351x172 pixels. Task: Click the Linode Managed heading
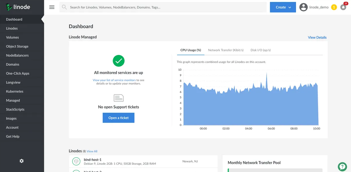point(83,37)
